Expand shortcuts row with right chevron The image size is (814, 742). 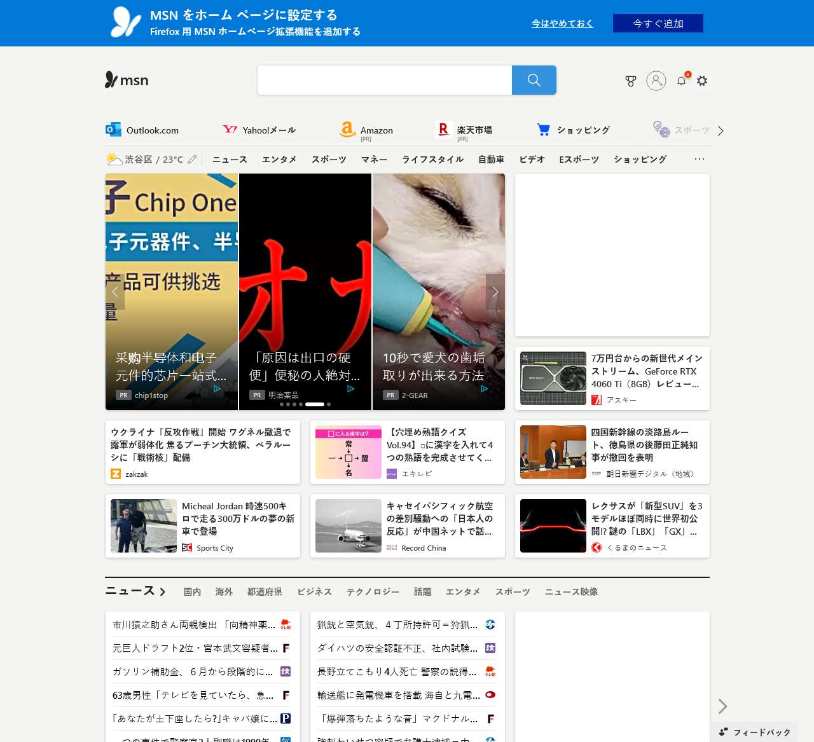721,131
